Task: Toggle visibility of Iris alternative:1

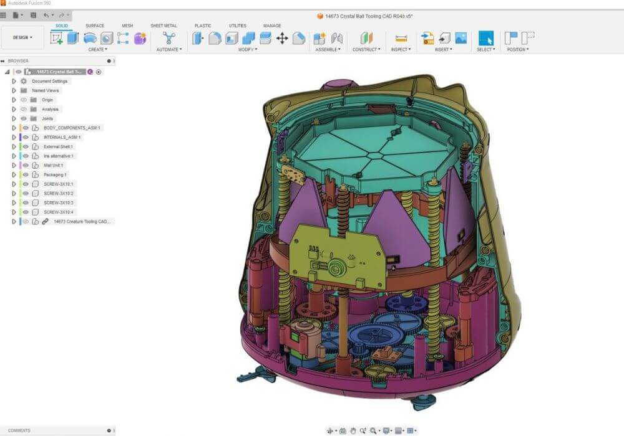Action: tap(26, 156)
